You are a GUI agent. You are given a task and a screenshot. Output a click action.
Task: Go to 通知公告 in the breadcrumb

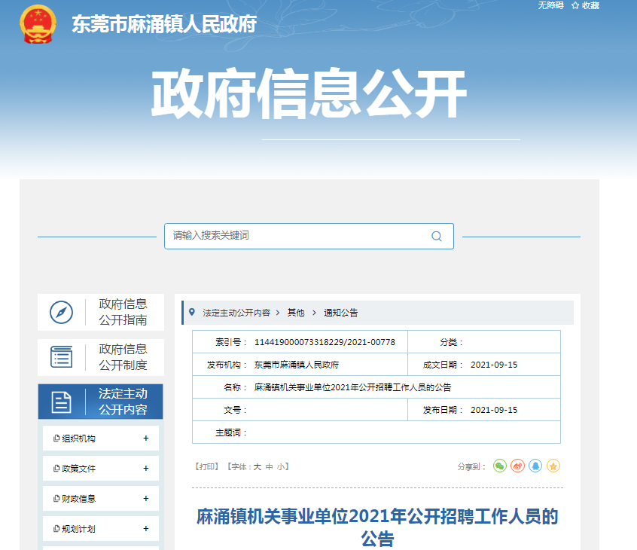pos(341,313)
